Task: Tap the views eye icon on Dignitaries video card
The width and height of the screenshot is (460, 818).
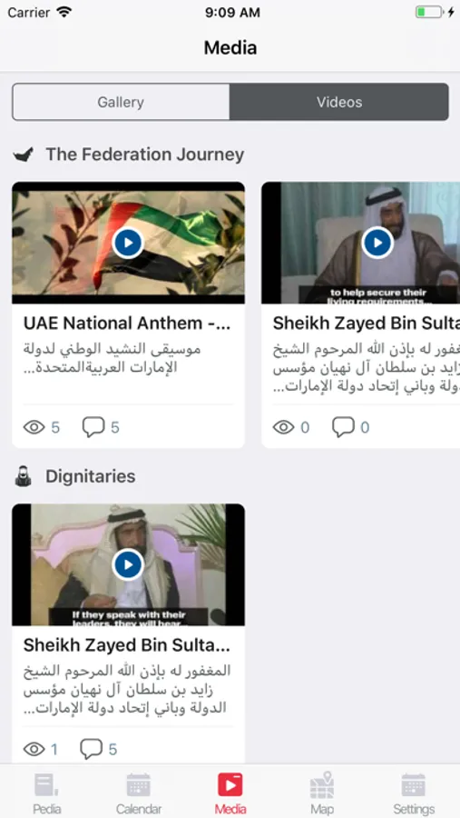Action: point(34,750)
